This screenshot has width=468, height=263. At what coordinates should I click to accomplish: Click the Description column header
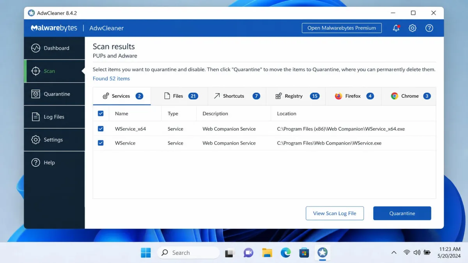click(215, 114)
